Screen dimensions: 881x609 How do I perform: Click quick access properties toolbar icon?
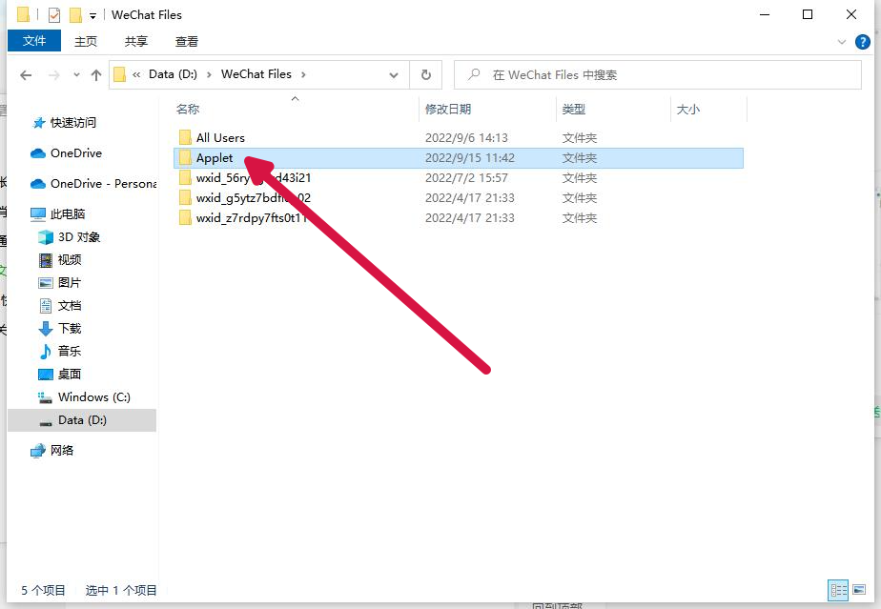54,14
